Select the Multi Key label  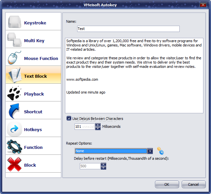(34, 41)
